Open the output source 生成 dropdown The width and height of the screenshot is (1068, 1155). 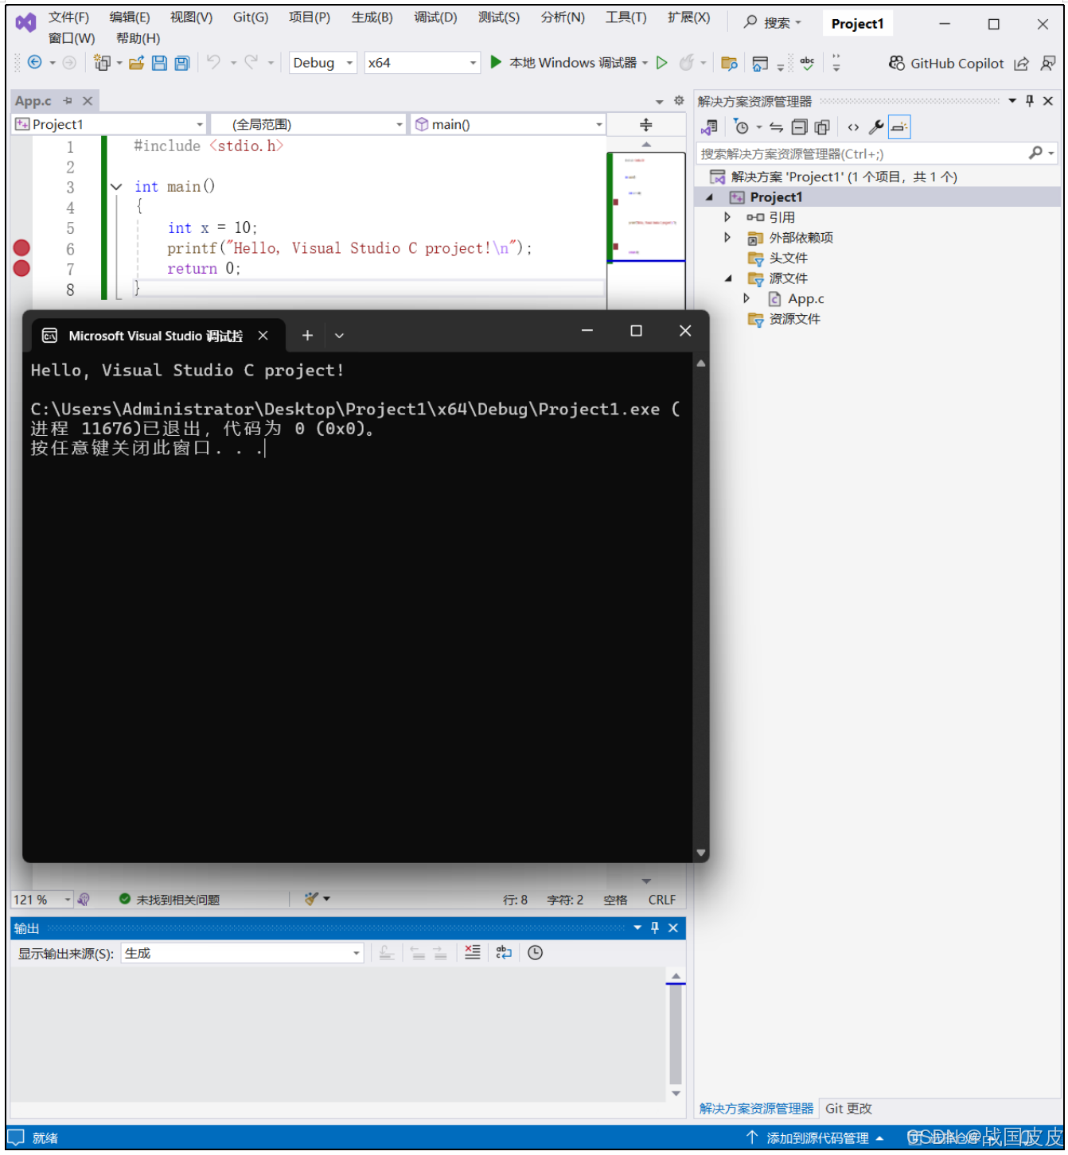(x=243, y=953)
